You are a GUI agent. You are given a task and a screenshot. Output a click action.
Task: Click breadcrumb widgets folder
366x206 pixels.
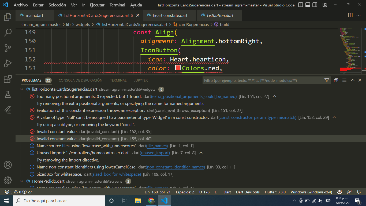point(83,24)
